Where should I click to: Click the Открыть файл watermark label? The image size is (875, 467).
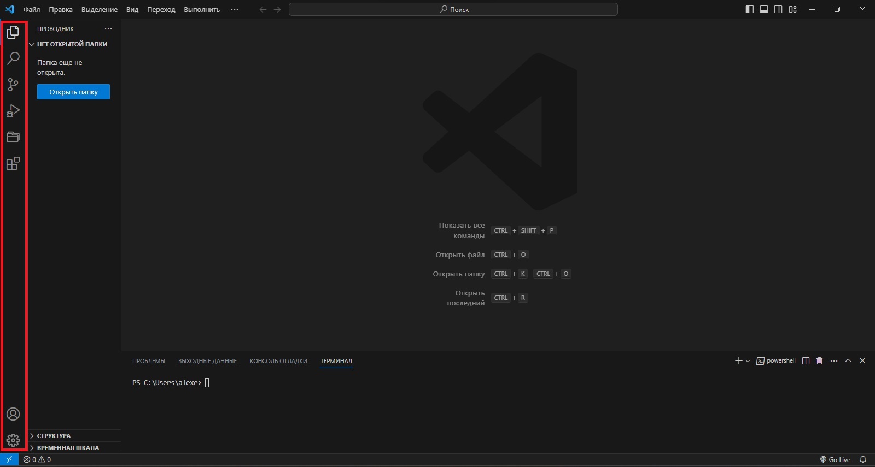click(x=460, y=255)
